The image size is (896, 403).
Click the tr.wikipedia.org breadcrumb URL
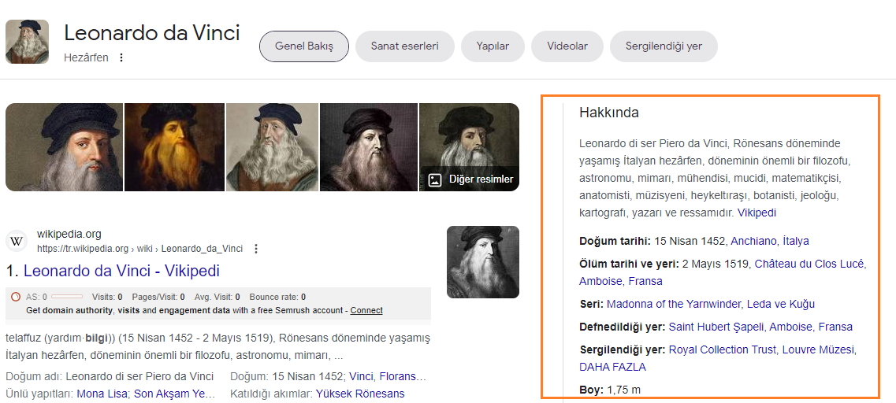[x=140, y=249]
